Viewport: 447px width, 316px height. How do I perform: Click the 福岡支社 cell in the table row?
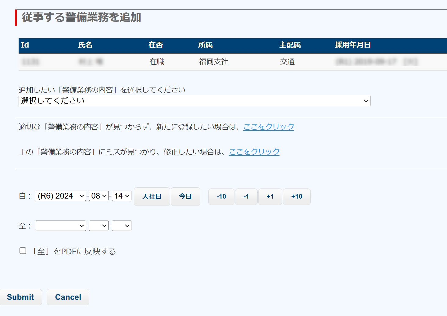click(x=213, y=62)
